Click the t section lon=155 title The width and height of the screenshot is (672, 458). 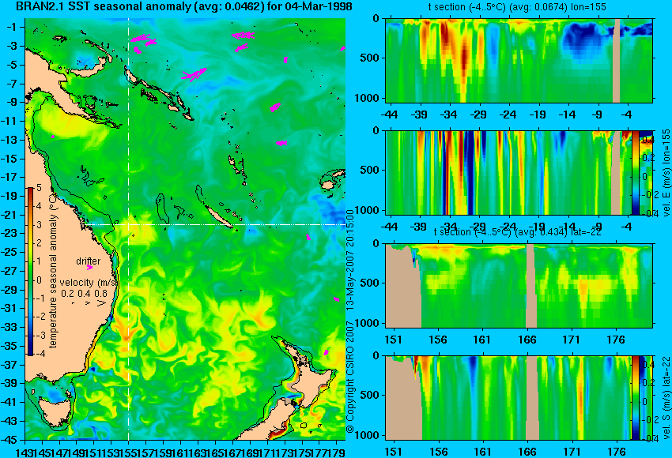(517, 7)
